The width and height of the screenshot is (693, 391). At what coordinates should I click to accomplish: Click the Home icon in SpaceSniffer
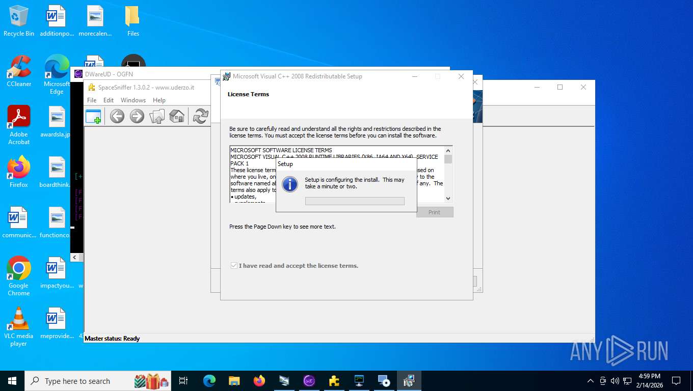pyautogui.click(x=177, y=116)
